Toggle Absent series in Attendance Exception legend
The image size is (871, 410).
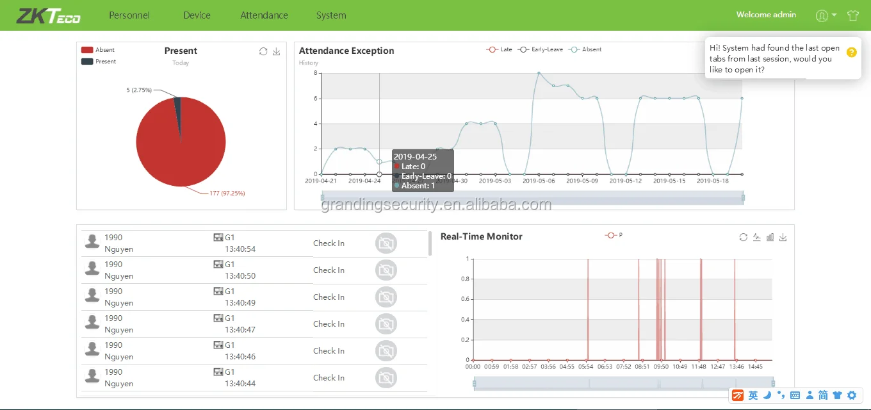586,49
